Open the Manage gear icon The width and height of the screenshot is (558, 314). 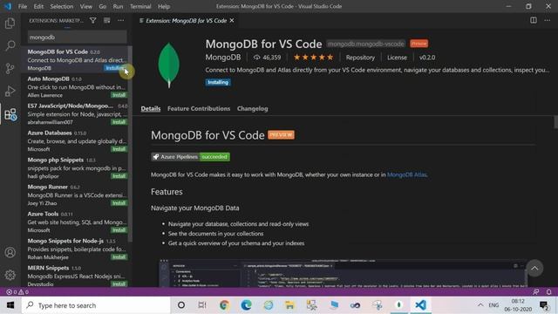[10, 275]
